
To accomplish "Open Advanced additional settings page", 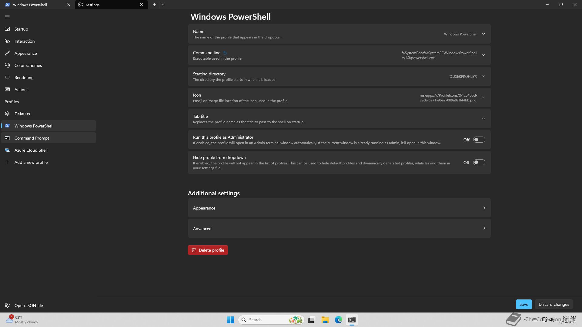I will click(x=339, y=229).
